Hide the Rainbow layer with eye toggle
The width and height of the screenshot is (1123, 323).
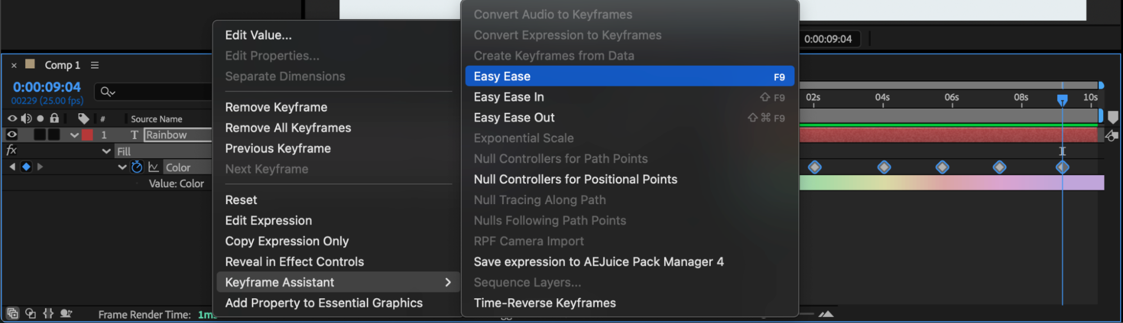point(12,135)
